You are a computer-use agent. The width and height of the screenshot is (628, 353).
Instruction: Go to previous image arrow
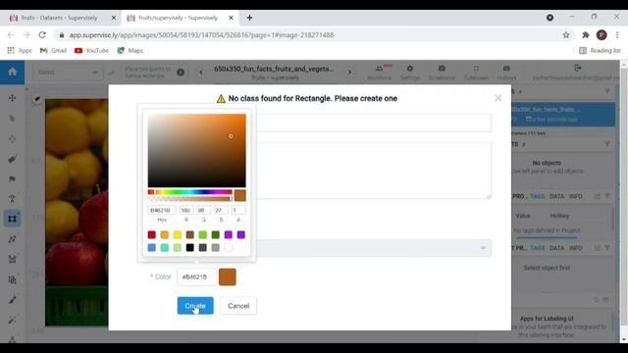[x=201, y=72]
